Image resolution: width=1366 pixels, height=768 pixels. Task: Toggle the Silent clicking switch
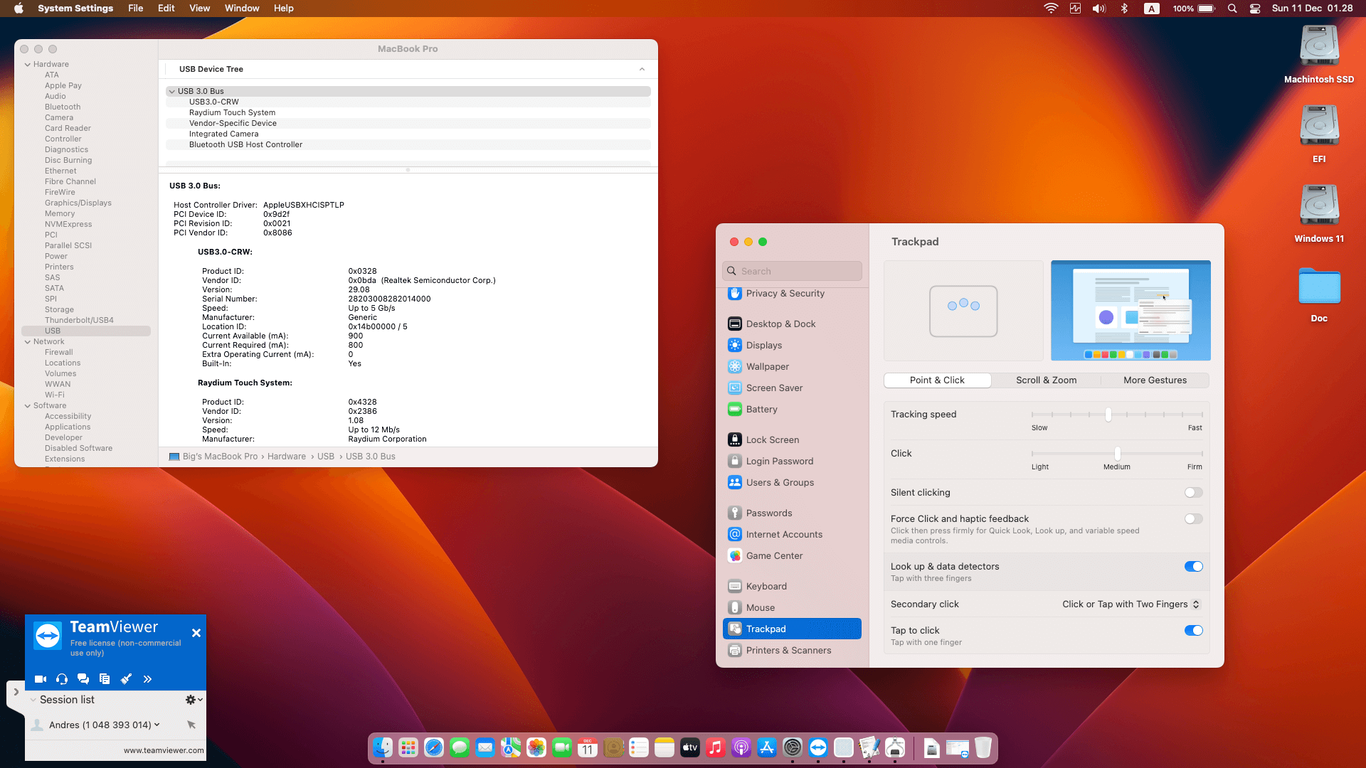(1193, 493)
